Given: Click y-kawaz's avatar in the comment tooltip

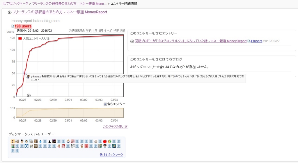Looking at the screenshot, I should point(28,76).
